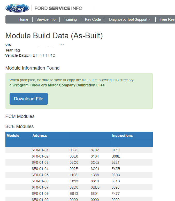Select address cell 6F0-01-08

pyautogui.click(x=40, y=193)
